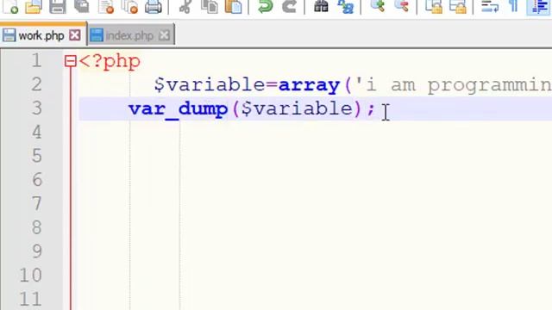Select line number 10 in margin
Viewport: 552px width, 310px height.
tap(31, 276)
